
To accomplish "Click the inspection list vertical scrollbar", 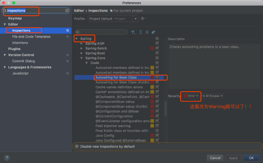I will (165, 108).
